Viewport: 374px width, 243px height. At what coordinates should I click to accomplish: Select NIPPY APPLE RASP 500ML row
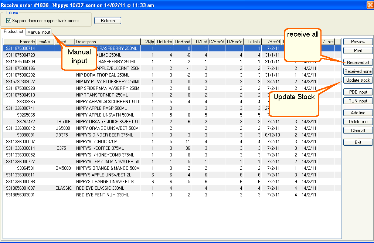pos(172,108)
